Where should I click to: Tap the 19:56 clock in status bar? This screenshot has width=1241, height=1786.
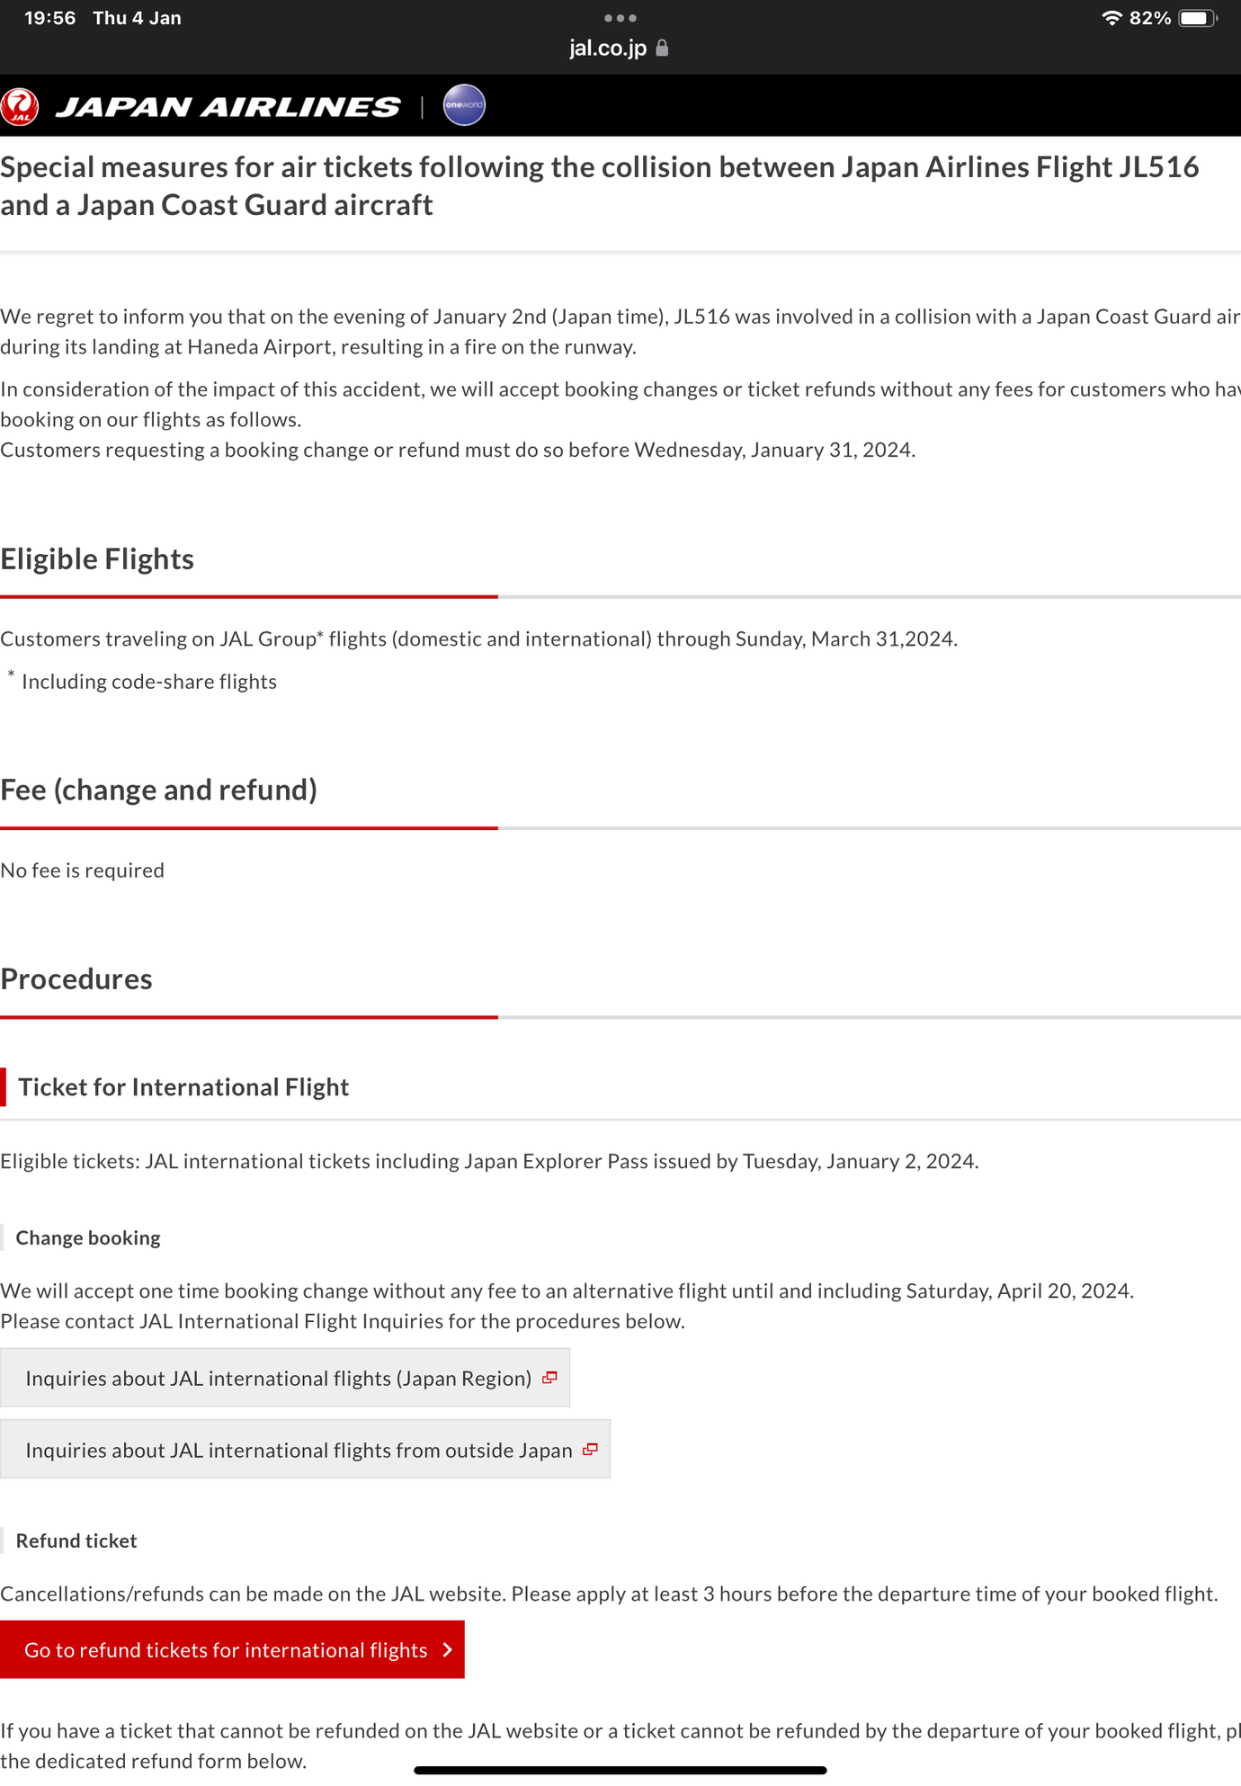pyautogui.click(x=50, y=18)
